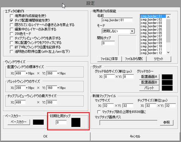Click the ファイルから開く button
Screen dimensions: 181x142
[x=134, y=59]
